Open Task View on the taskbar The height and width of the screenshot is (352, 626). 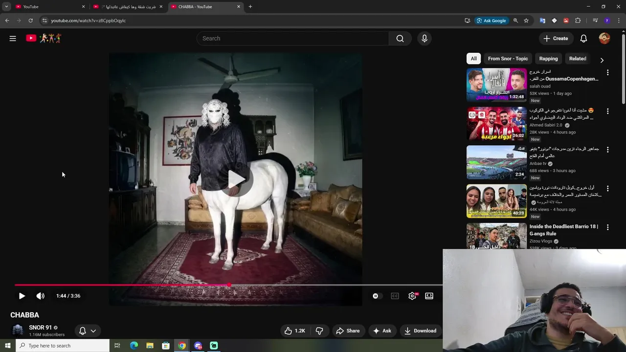click(x=117, y=346)
